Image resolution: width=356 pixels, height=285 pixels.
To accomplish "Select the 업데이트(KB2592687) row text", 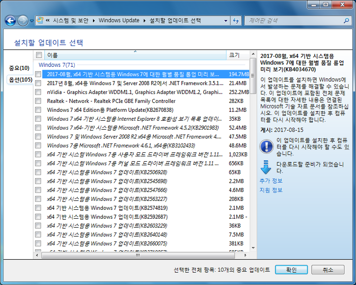I will (x=107, y=217).
